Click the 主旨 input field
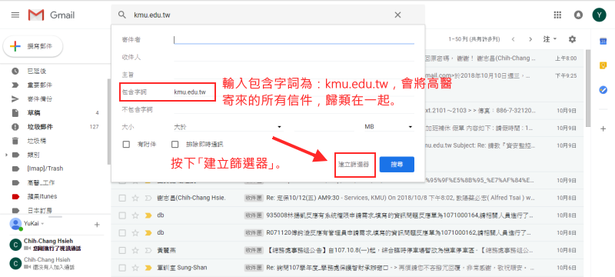615x277 pixels. [x=294, y=75]
